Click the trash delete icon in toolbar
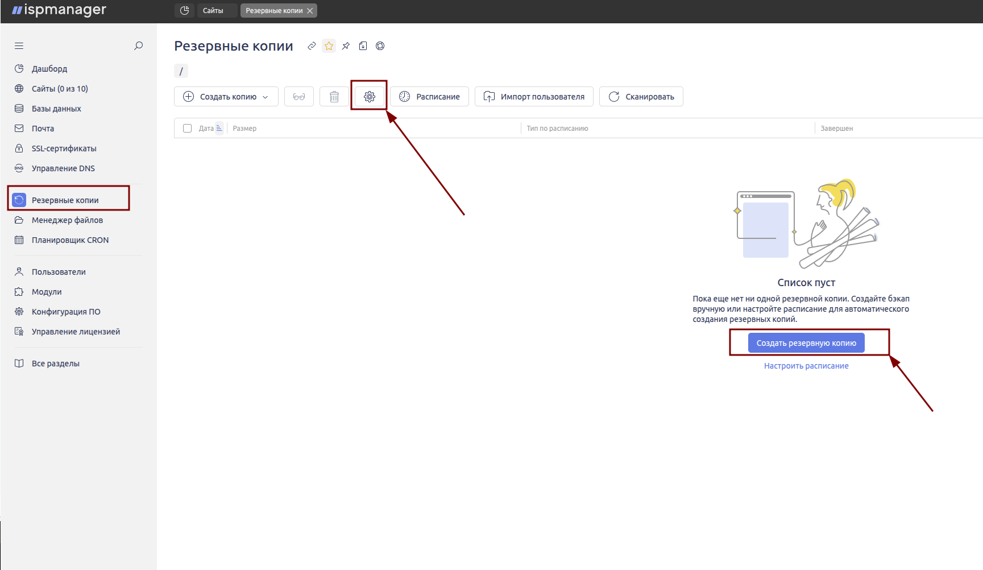This screenshot has width=983, height=570. [334, 97]
